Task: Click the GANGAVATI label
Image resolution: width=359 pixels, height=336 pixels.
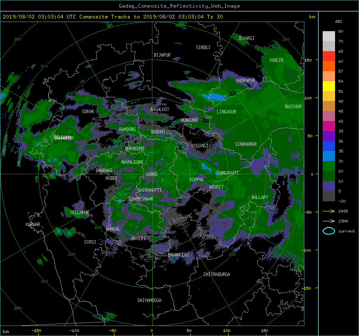Action: pyautogui.click(x=228, y=173)
